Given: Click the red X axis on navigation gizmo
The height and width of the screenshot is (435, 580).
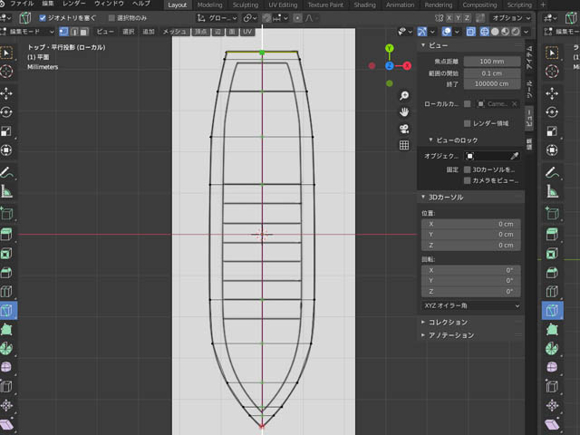Looking at the screenshot, I should 407,66.
